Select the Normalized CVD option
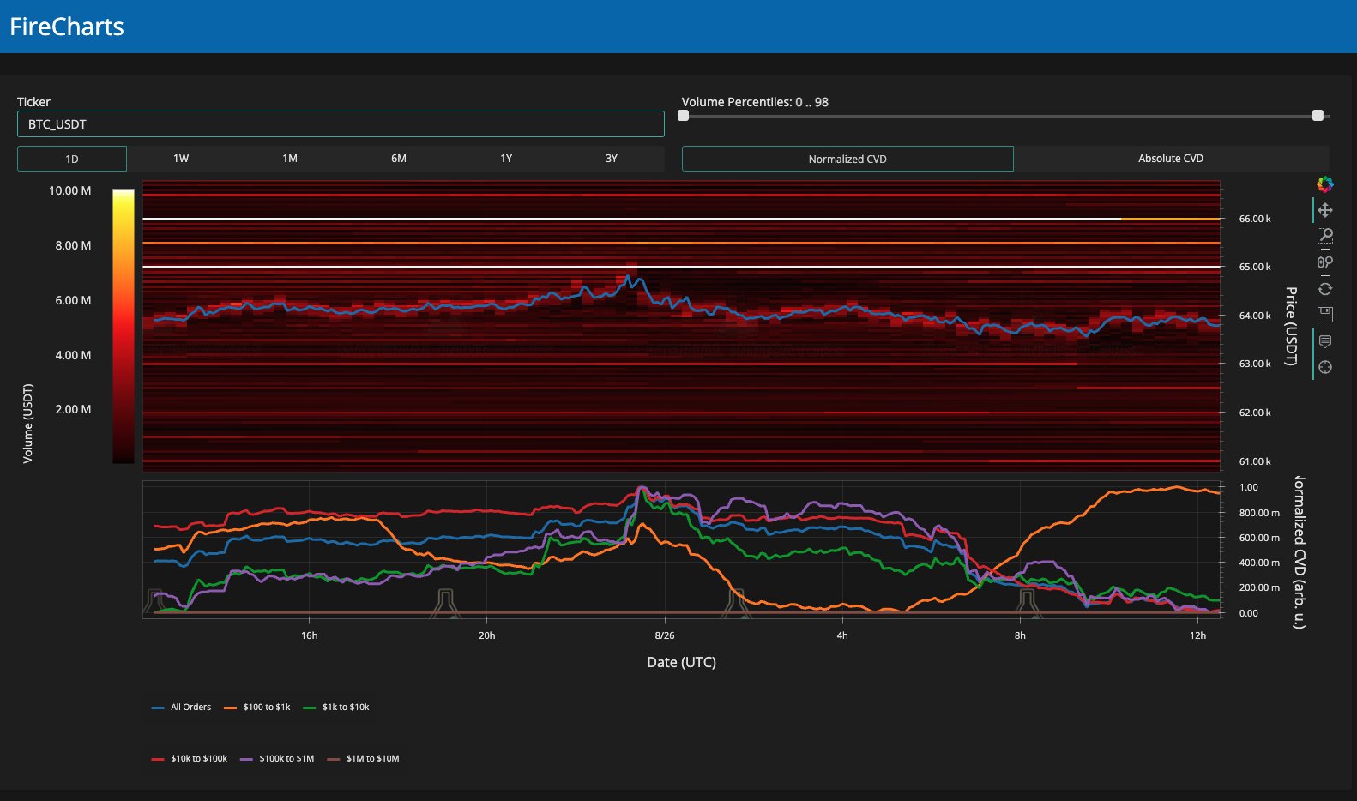 coord(847,159)
